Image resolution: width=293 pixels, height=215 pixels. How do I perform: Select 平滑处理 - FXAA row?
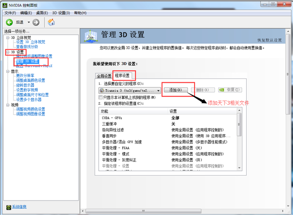point(168,148)
